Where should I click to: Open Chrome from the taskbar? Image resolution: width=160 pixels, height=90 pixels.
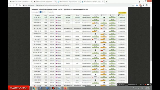(34, 88)
